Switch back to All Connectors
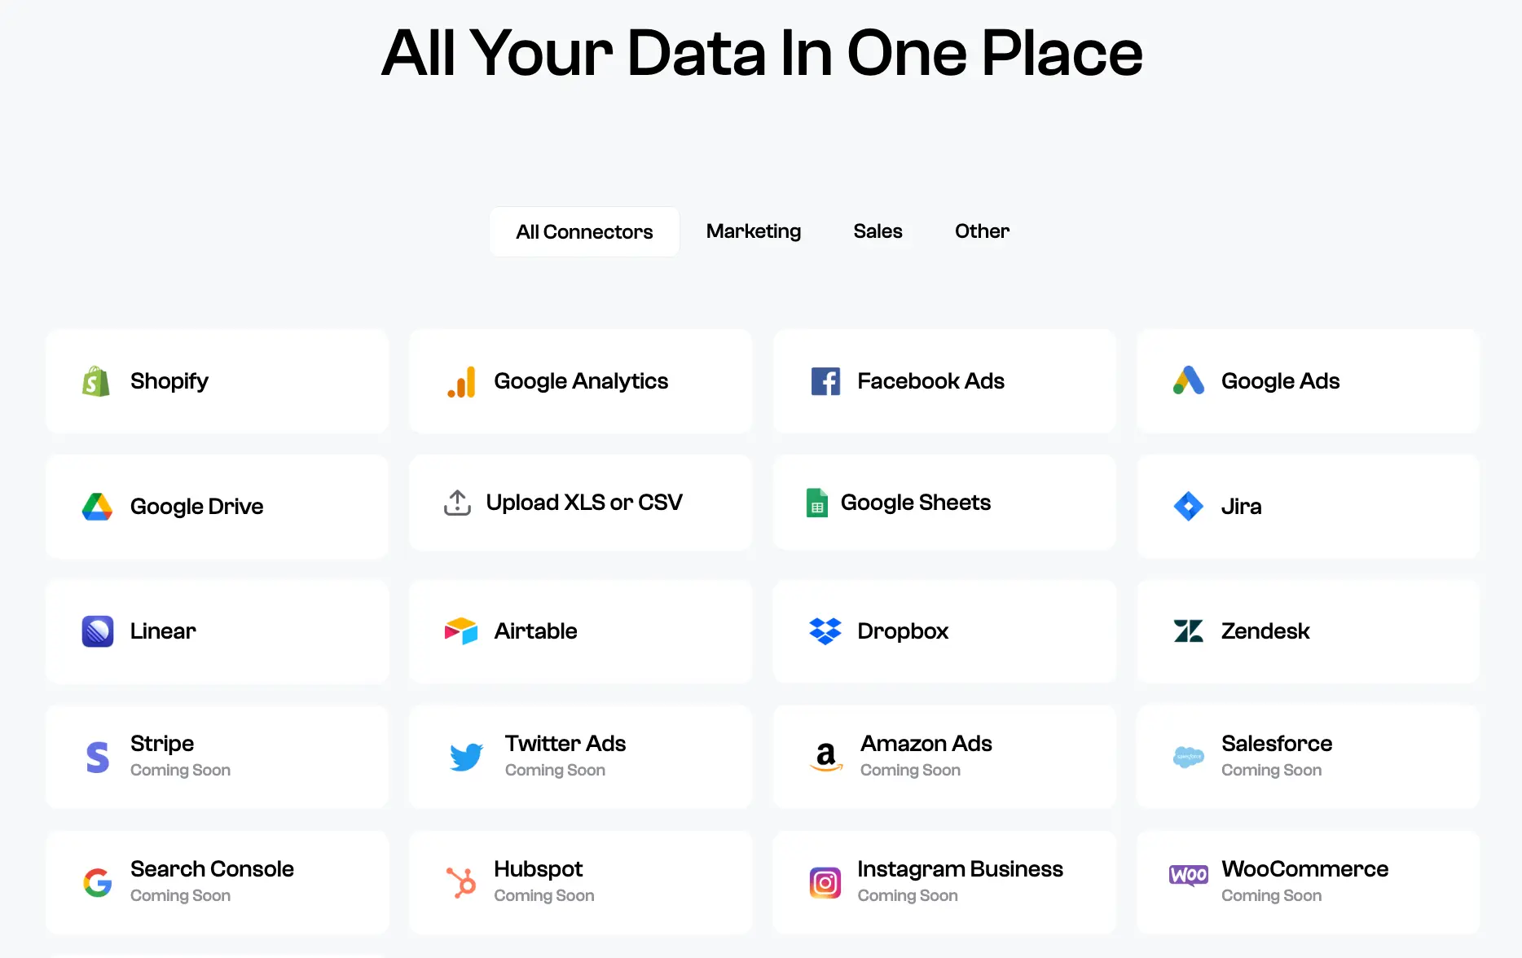 point(584,231)
